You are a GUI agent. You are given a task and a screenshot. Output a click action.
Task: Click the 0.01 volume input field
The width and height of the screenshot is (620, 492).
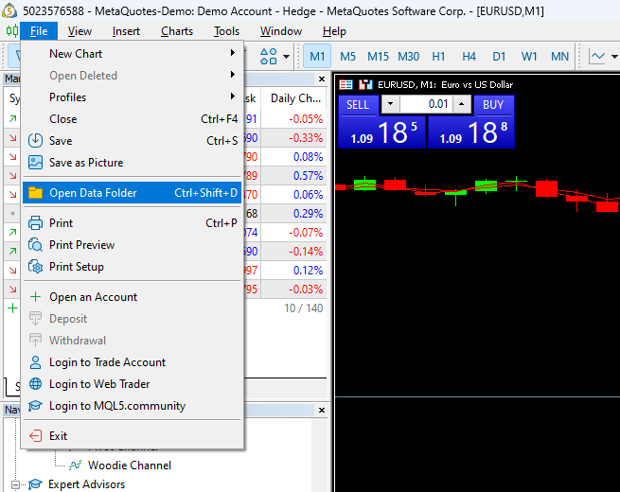426,104
